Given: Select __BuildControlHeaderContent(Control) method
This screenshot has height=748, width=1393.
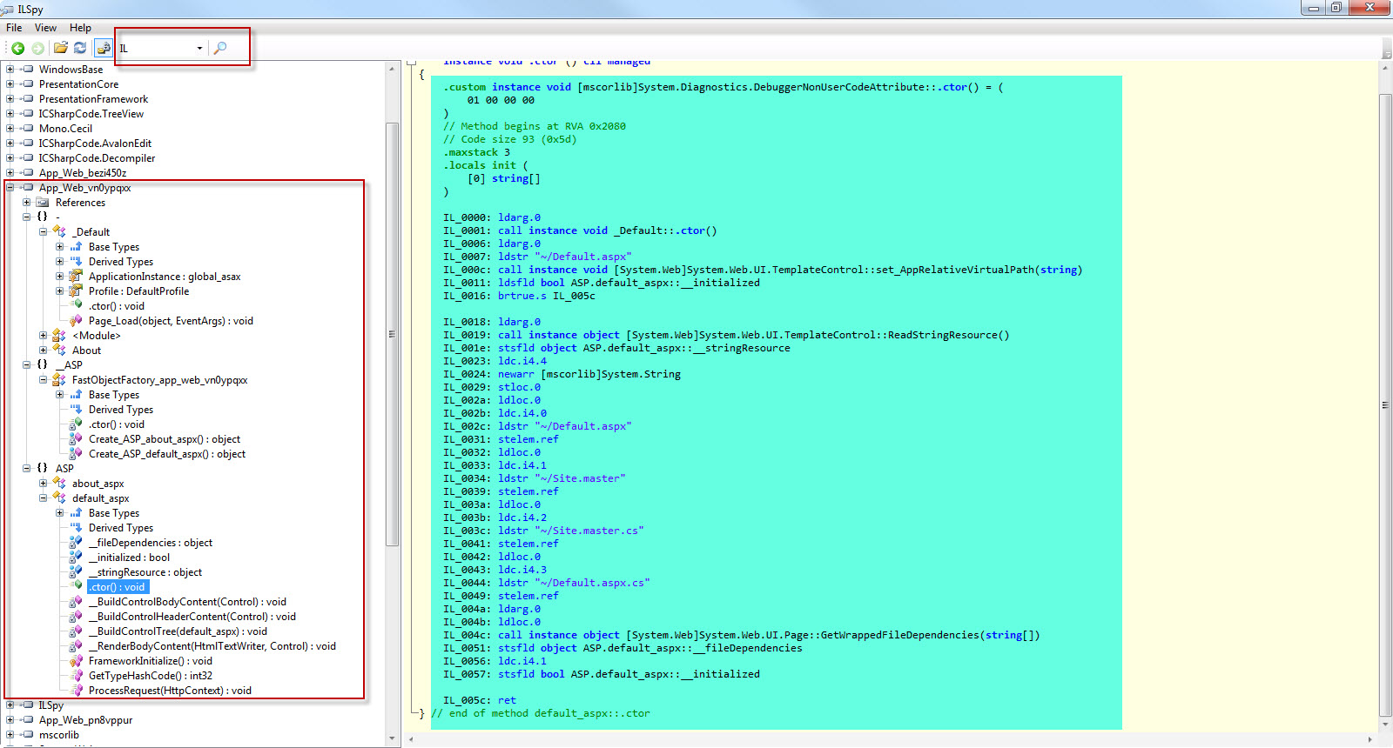Looking at the screenshot, I should tap(192, 616).
